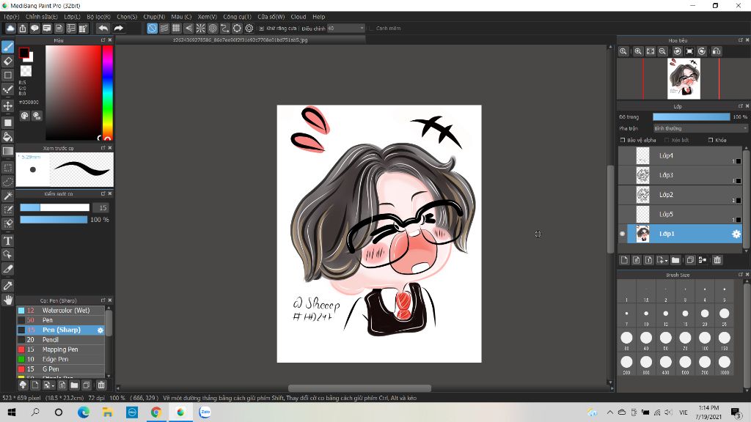Select the Pencil brush

click(61, 340)
